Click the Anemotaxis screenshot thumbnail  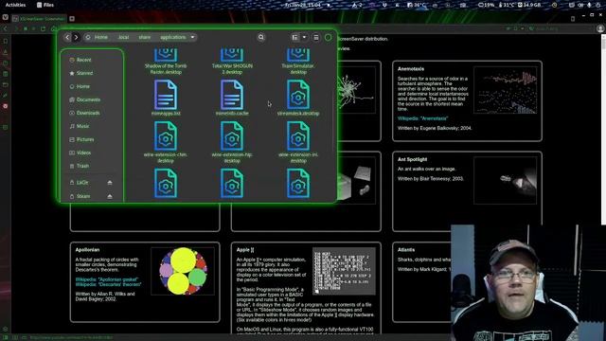(506, 90)
